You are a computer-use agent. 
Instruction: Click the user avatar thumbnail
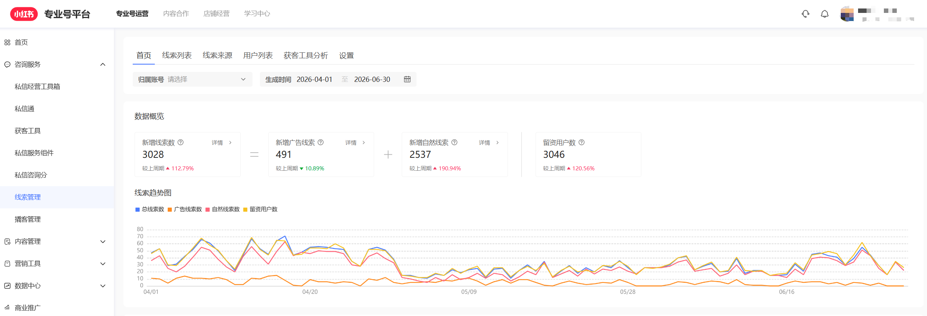tap(847, 14)
